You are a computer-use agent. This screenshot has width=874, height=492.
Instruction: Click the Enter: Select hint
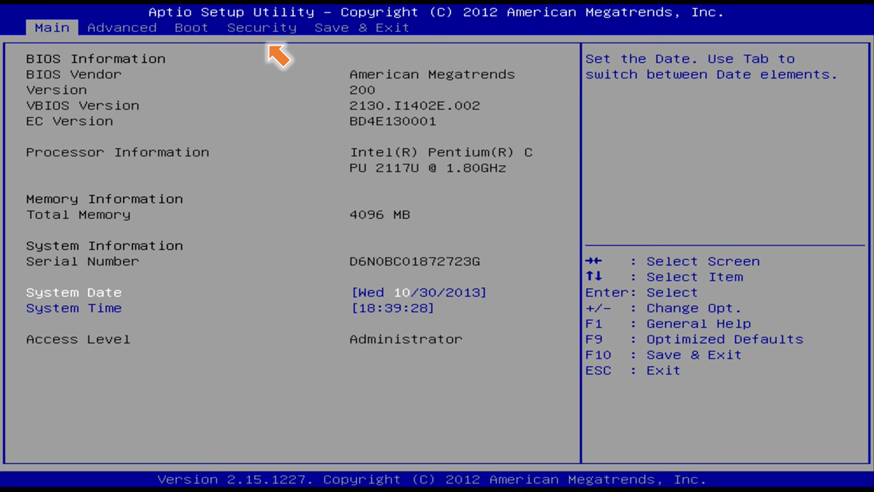(x=642, y=293)
